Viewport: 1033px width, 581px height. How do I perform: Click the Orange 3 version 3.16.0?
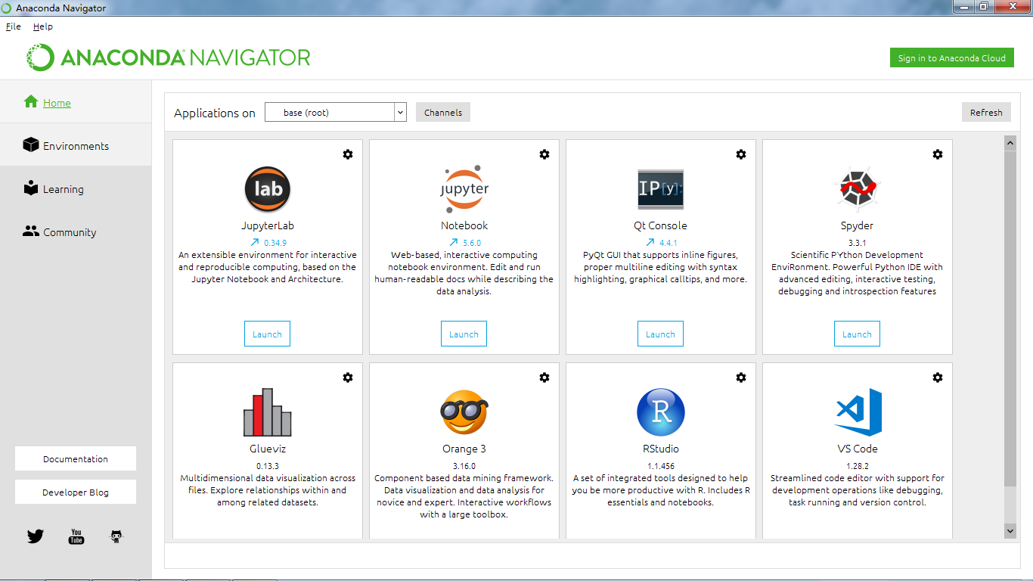click(464, 466)
